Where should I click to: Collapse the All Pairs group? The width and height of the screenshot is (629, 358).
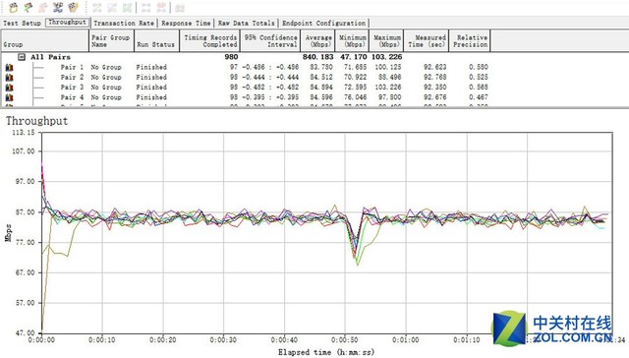(22, 57)
